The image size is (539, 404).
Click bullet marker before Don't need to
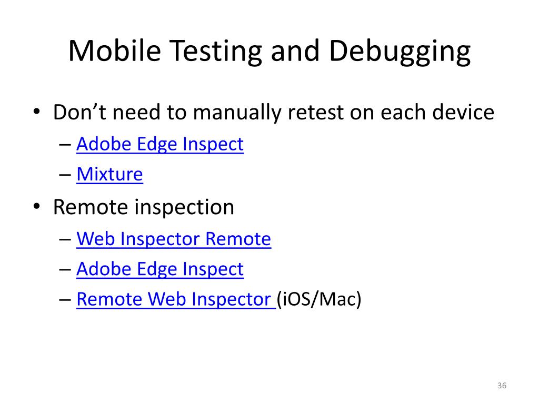tap(37, 112)
